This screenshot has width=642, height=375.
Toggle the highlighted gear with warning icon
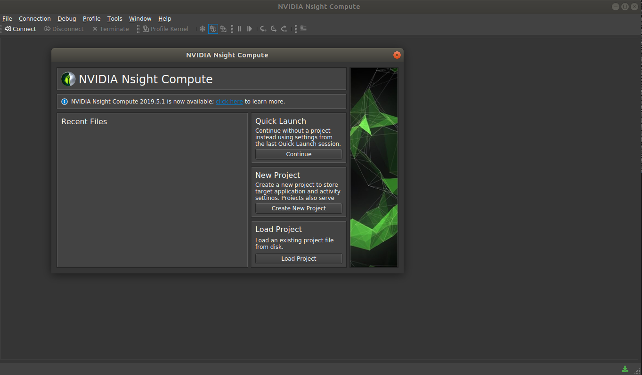pos(213,29)
